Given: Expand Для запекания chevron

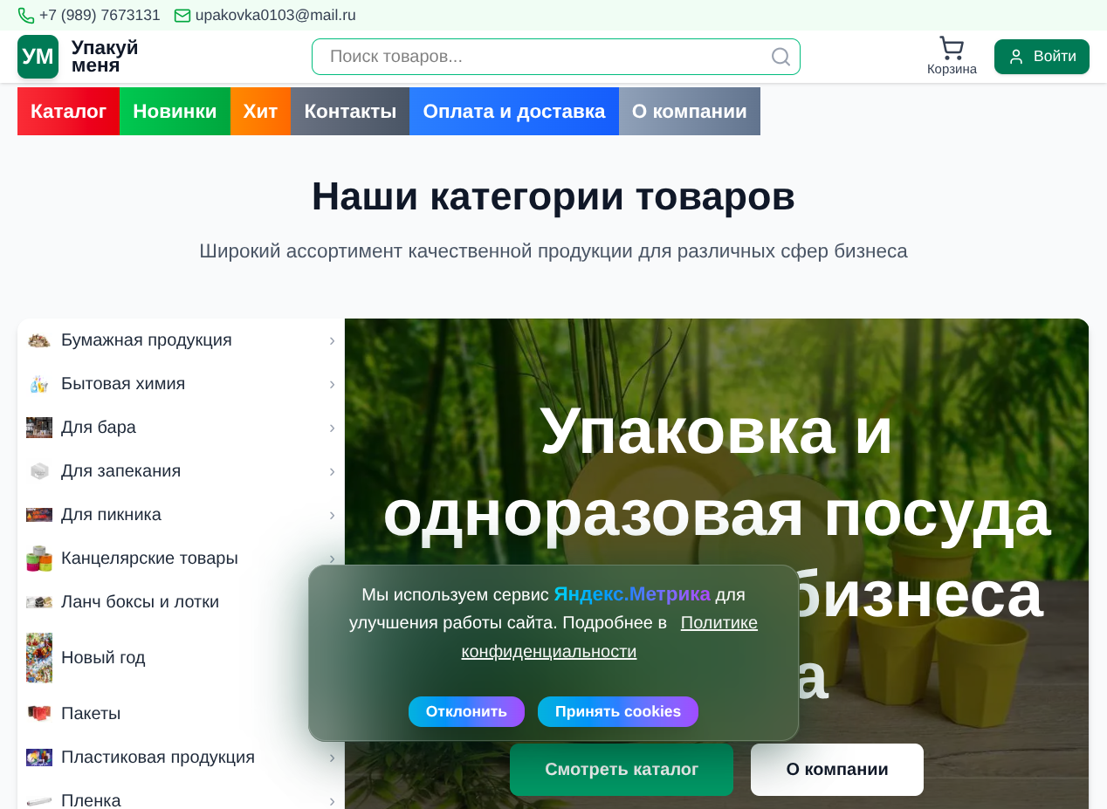Looking at the screenshot, I should click(332, 471).
